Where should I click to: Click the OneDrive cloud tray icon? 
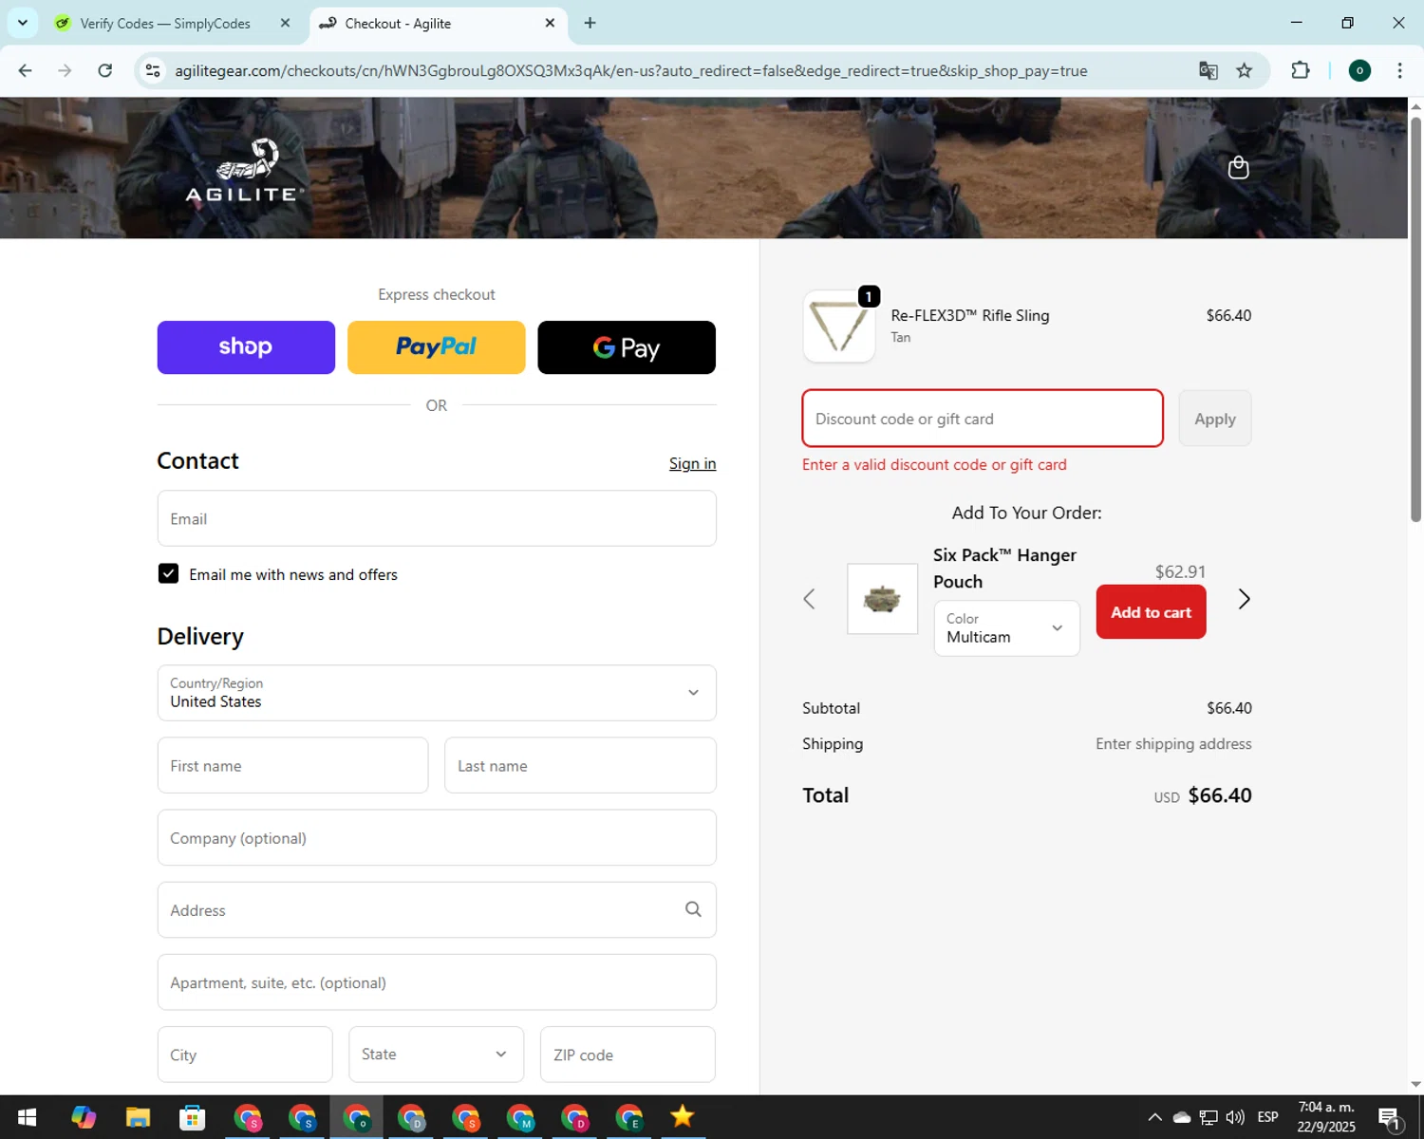click(x=1182, y=1117)
